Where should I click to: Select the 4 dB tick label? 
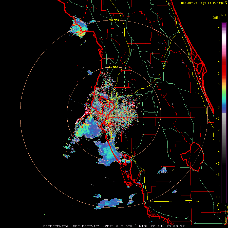click(x=219, y=62)
